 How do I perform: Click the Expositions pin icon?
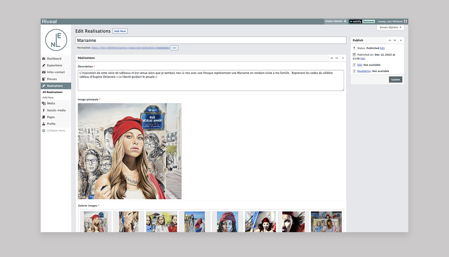coord(44,65)
